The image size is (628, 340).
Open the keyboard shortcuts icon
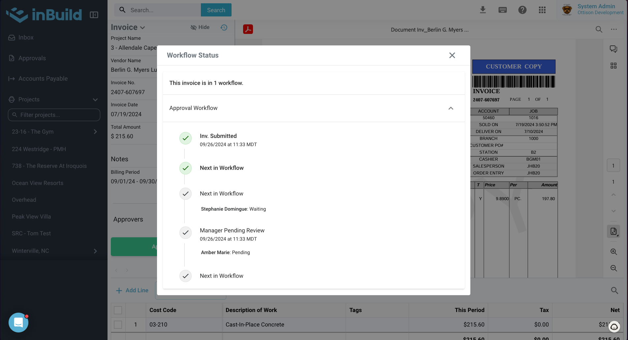[x=503, y=10]
